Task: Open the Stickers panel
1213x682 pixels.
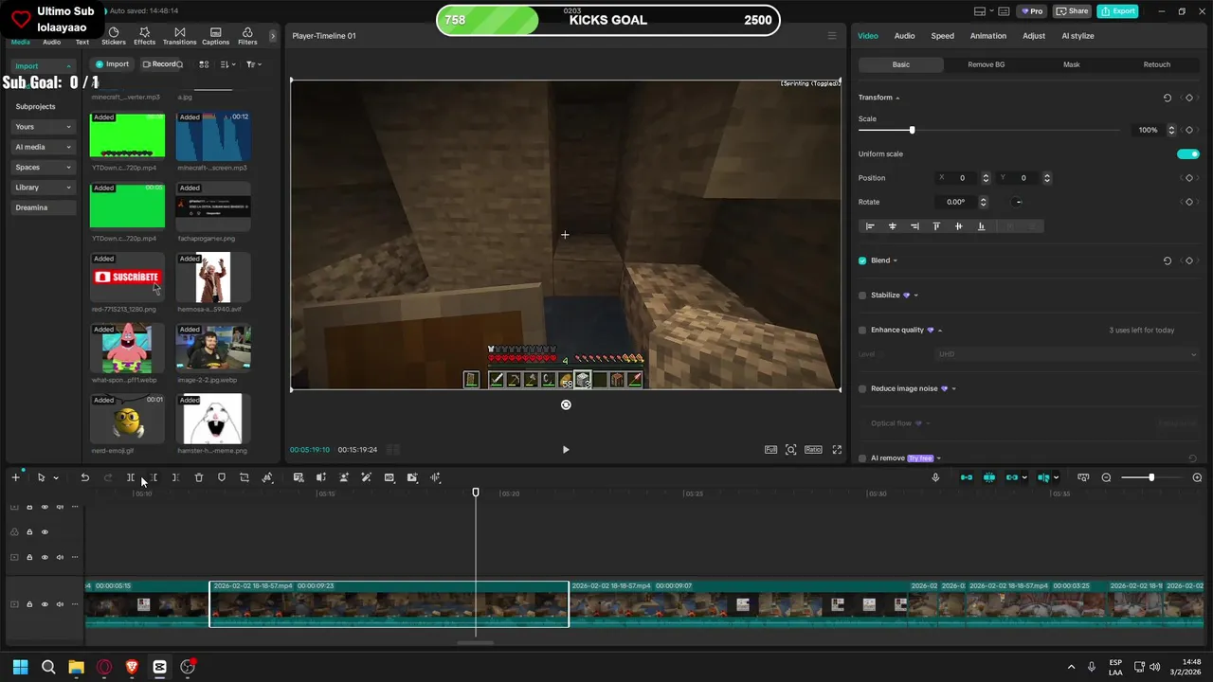Action: point(114,37)
